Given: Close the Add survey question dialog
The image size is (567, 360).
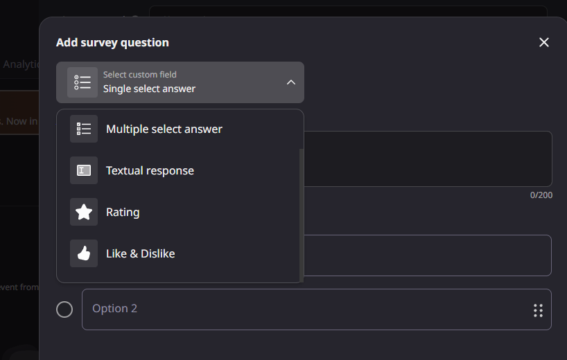Looking at the screenshot, I should tap(544, 43).
